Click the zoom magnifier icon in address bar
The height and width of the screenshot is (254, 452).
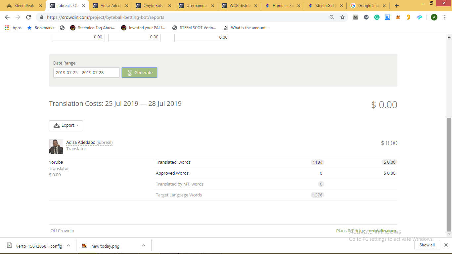point(332,17)
